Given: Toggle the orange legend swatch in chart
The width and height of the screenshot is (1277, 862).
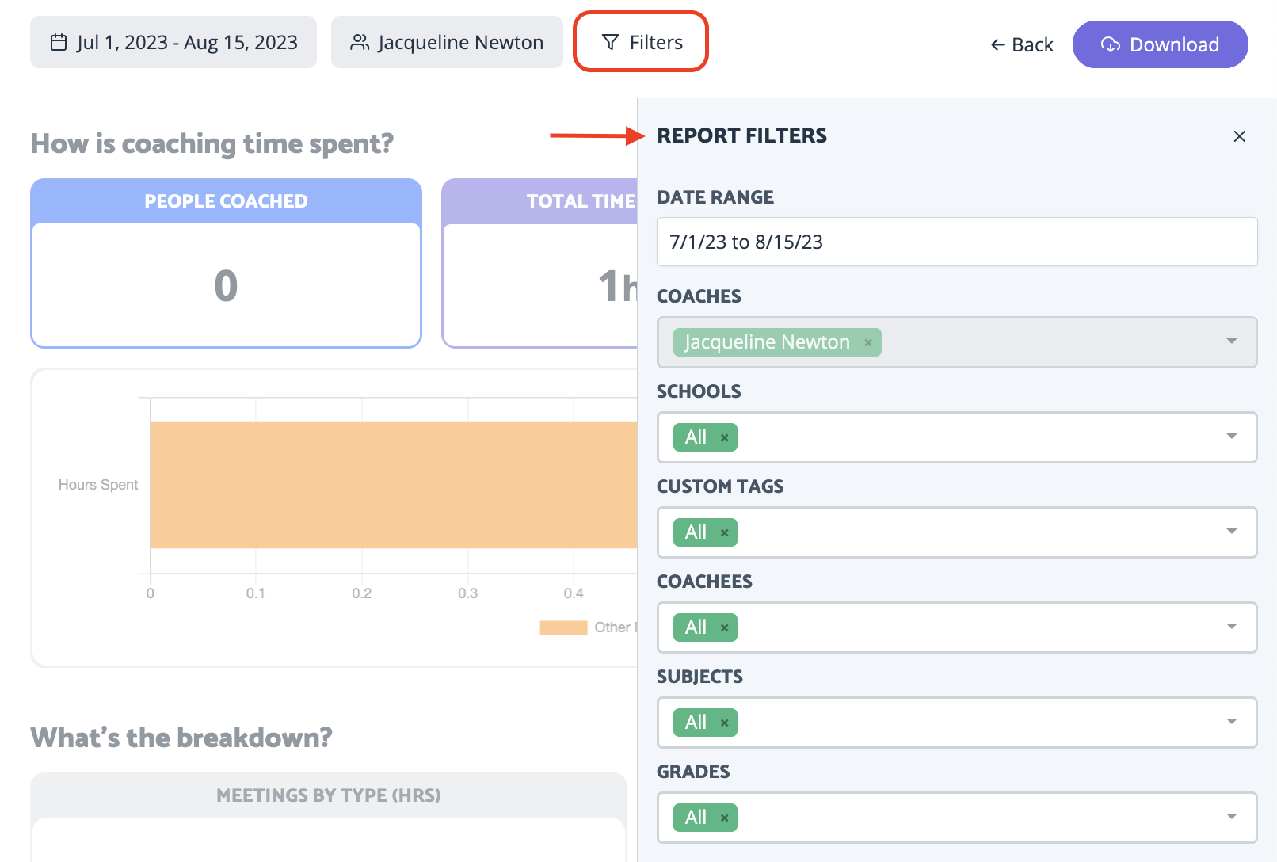Looking at the screenshot, I should click(563, 627).
